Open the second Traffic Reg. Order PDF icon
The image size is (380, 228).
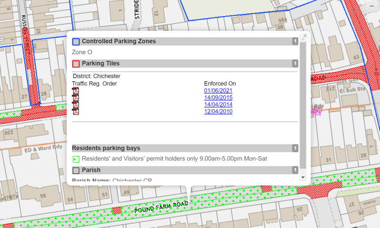(x=76, y=97)
